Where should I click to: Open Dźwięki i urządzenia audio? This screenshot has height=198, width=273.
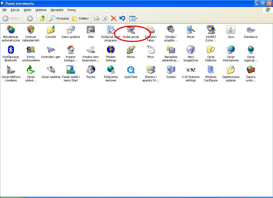click(x=171, y=34)
